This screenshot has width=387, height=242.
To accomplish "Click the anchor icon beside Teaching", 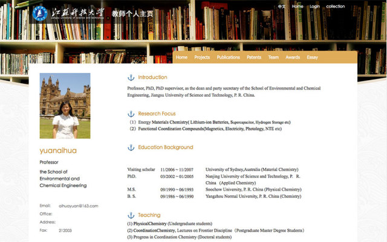I will coord(131,215).
